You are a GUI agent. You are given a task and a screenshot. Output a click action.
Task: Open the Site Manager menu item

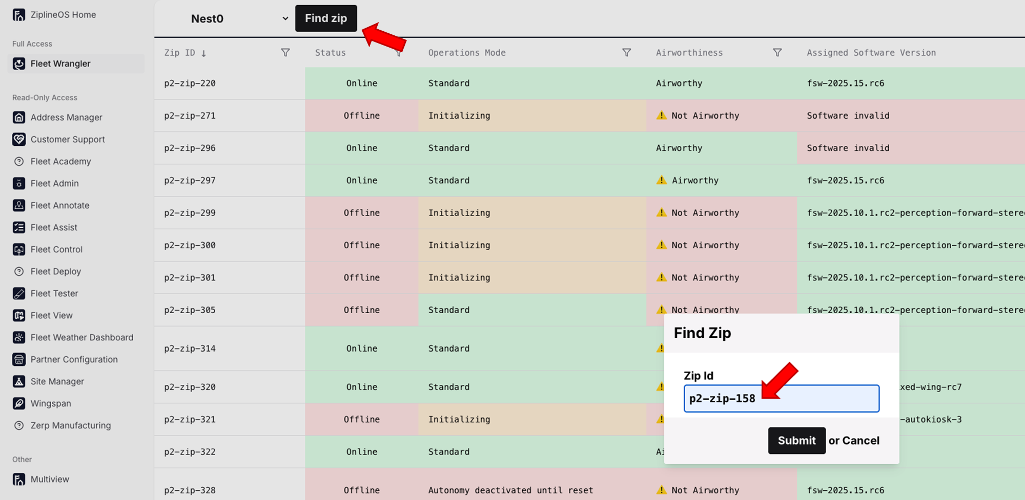[49, 381]
